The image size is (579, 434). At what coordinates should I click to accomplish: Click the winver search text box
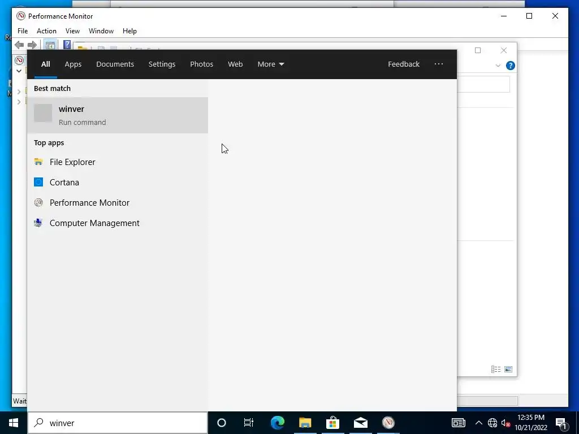(x=118, y=423)
